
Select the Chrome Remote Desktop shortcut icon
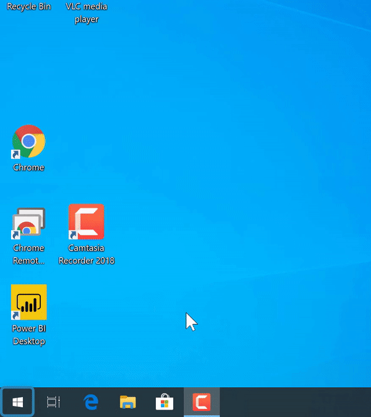pos(28,223)
